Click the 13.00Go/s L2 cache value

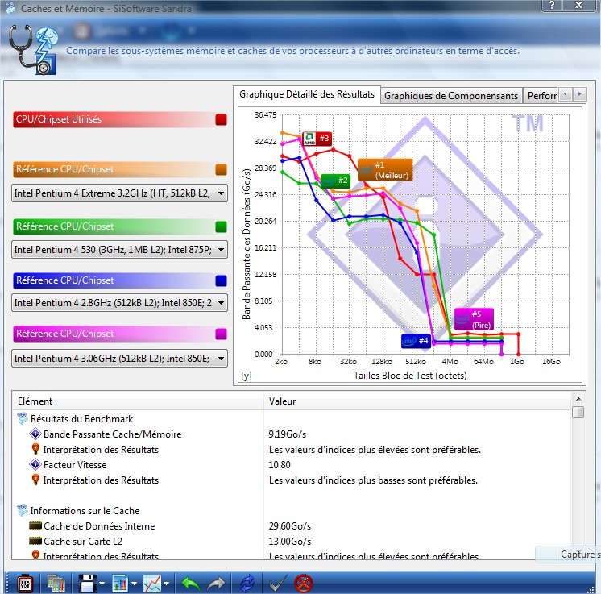click(x=290, y=542)
